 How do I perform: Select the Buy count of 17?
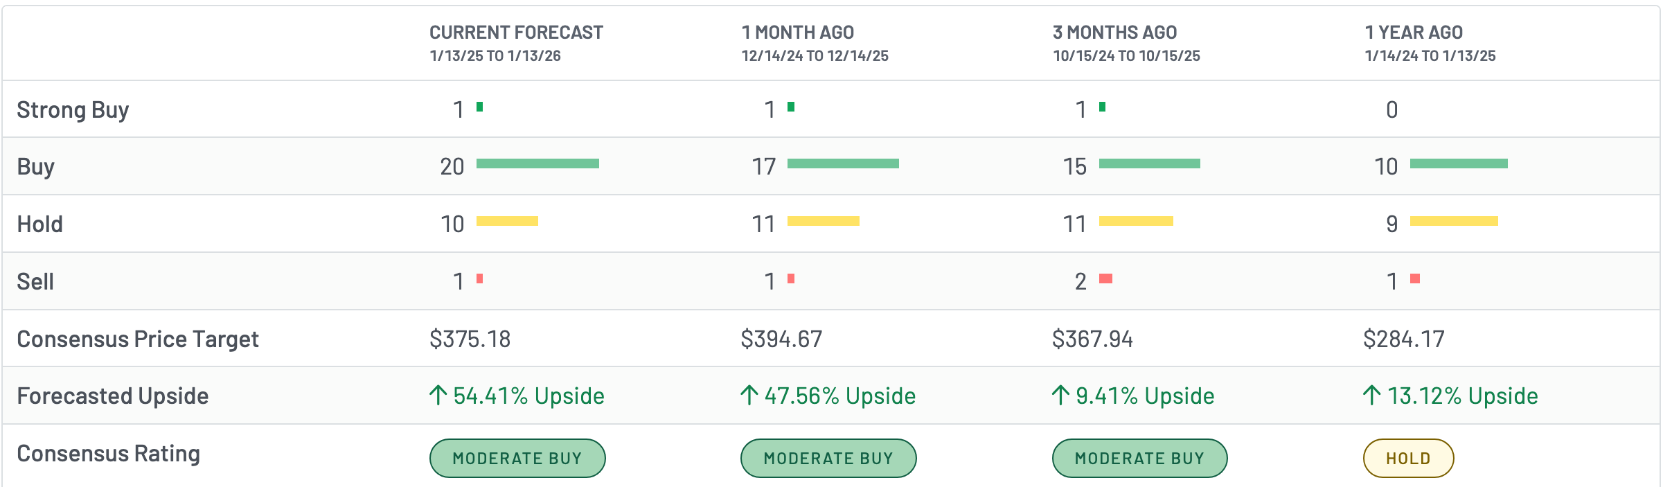[x=763, y=166]
